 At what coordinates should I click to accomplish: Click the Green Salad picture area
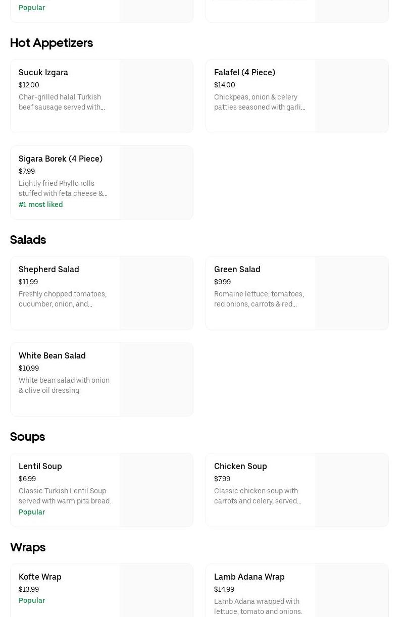352,293
